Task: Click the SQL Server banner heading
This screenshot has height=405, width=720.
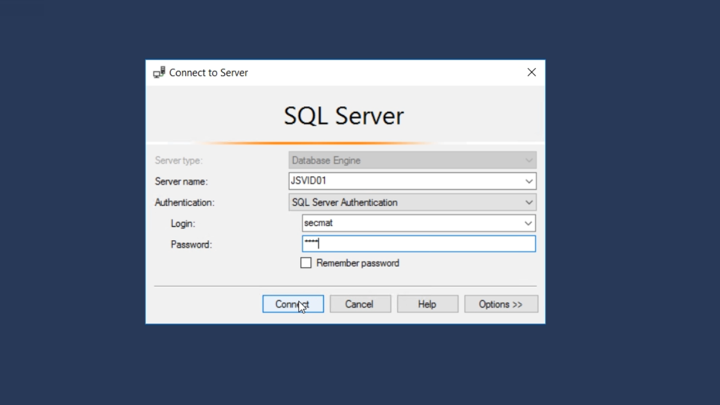Action: click(344, 116)
